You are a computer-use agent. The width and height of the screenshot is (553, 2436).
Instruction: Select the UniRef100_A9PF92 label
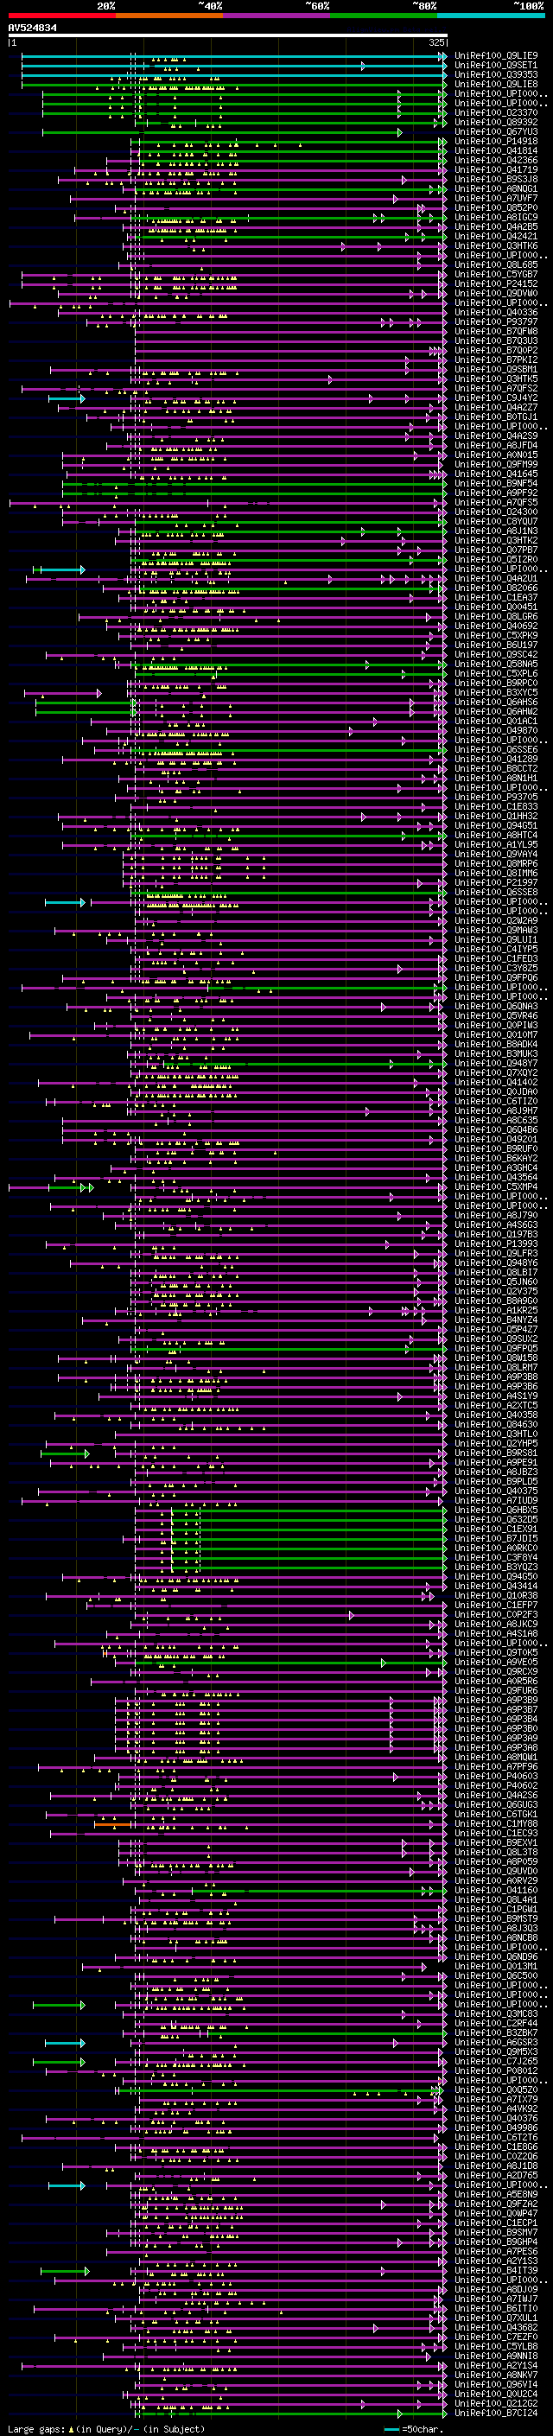coord(496,493)
